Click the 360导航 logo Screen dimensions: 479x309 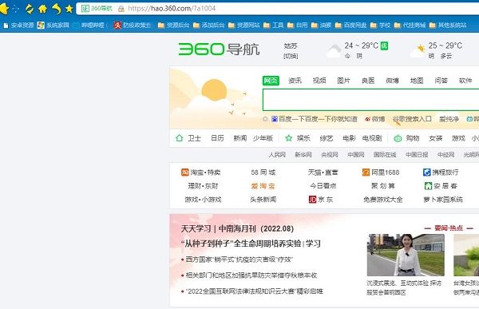click(219, 50)
